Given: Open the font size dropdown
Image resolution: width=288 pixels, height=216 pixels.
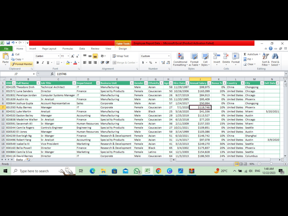Looking at the screenshot, I should pos(68,56).
